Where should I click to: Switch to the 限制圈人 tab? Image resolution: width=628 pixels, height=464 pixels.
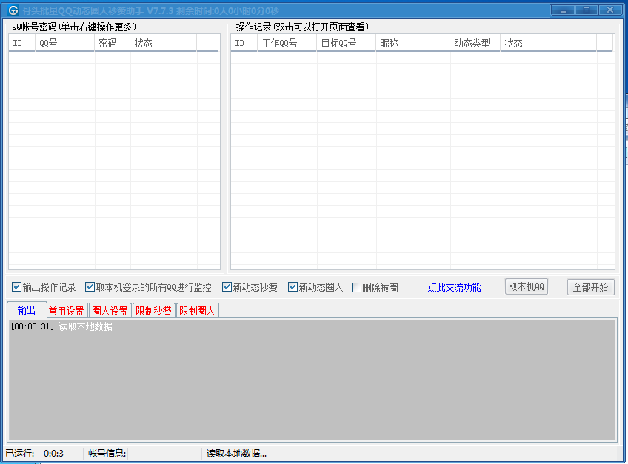[x=197, y=311]
